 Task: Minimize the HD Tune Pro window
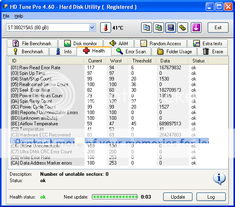pos(210,7)
